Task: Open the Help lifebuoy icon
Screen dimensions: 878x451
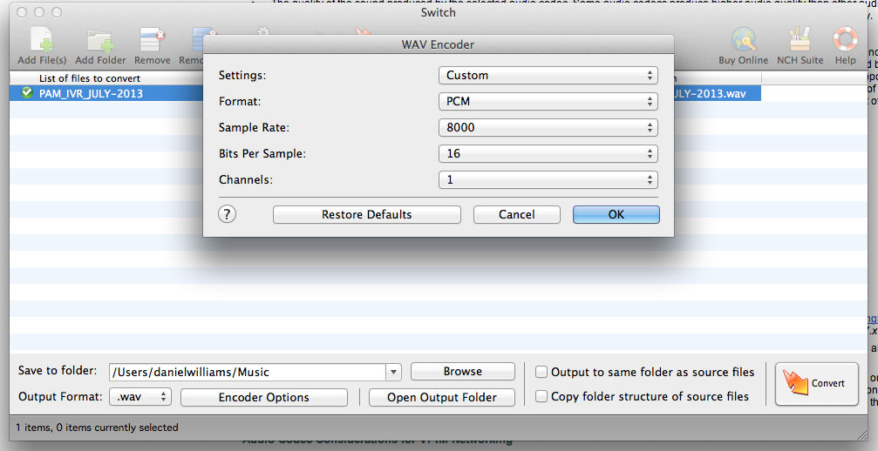Action: tap(845, 45)
